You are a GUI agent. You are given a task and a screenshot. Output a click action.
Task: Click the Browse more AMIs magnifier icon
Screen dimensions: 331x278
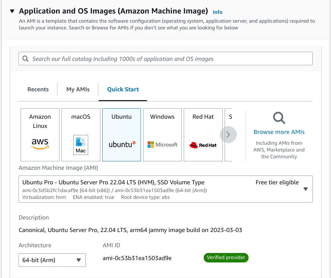pos(279,118)
